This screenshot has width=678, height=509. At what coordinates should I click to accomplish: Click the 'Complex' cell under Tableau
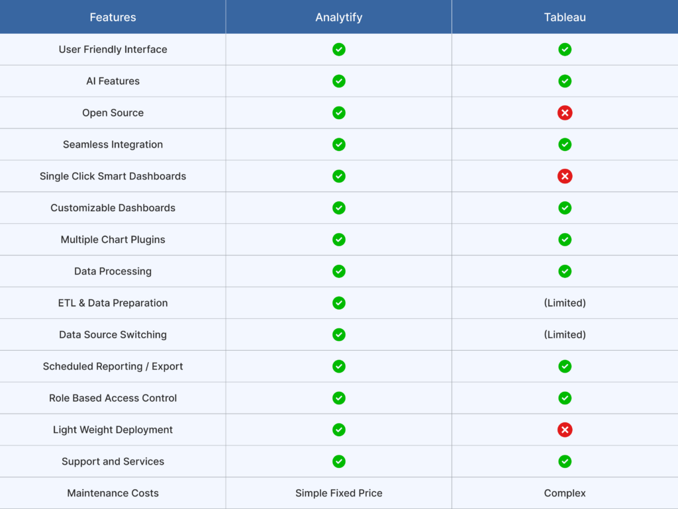(565, 493)
